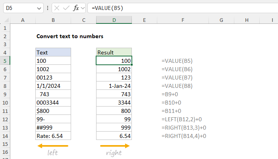Select row 14 header
This screenshot has width=278, height=159.
5,136
